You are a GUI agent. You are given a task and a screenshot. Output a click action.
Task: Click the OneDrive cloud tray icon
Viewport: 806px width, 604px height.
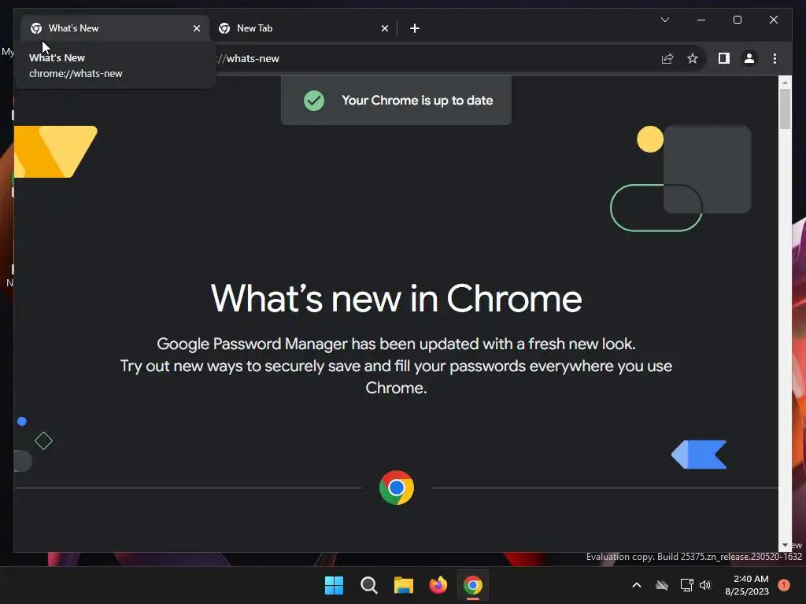[662, 585]
